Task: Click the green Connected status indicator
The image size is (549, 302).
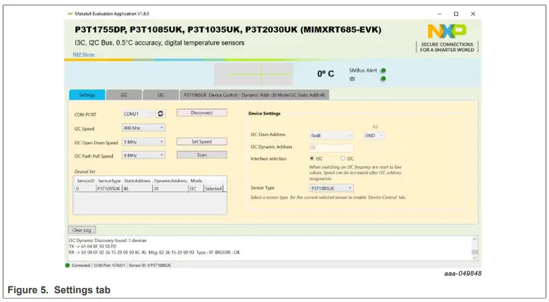Action: click(x=67, y=265)
